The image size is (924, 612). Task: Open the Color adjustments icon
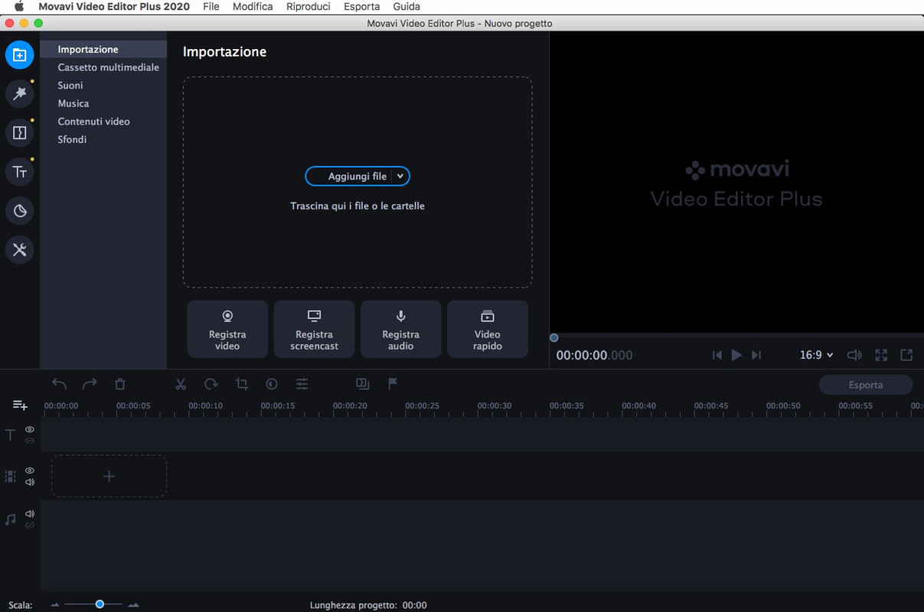(272, 384)
